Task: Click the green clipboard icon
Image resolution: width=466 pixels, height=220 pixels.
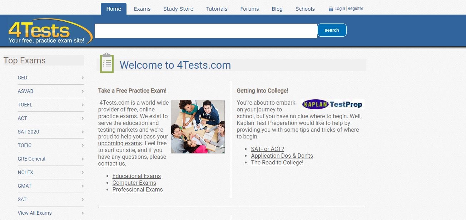Action: pyautogui.click(x=106, y=63)
